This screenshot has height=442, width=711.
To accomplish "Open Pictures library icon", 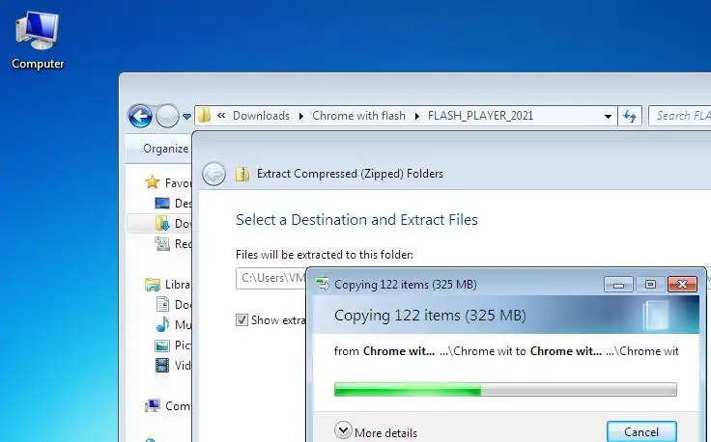I will pos(162,345).
